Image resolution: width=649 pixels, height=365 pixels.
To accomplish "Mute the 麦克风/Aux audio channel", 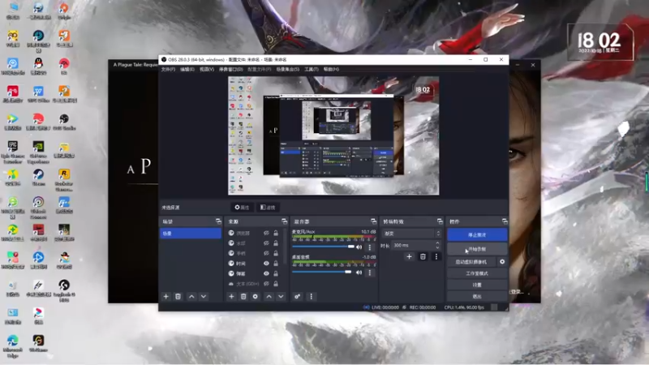I will (359, 247).
